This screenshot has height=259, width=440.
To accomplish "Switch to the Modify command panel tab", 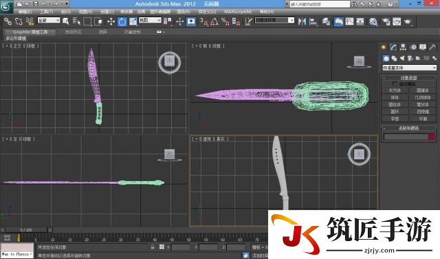I will tap(393, 48).
